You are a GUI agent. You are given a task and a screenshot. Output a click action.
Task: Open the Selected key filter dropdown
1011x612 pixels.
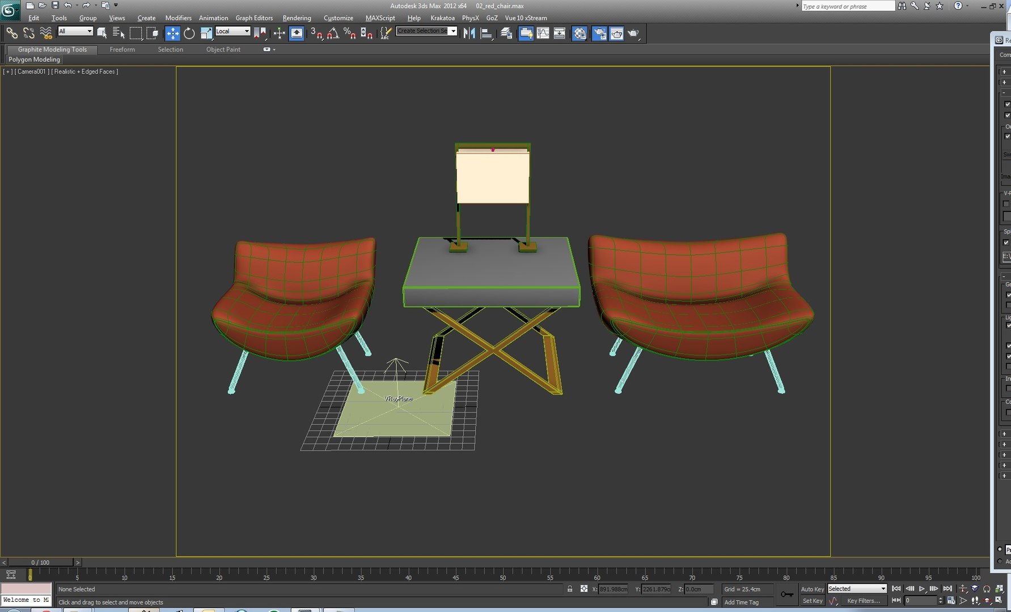857,589
